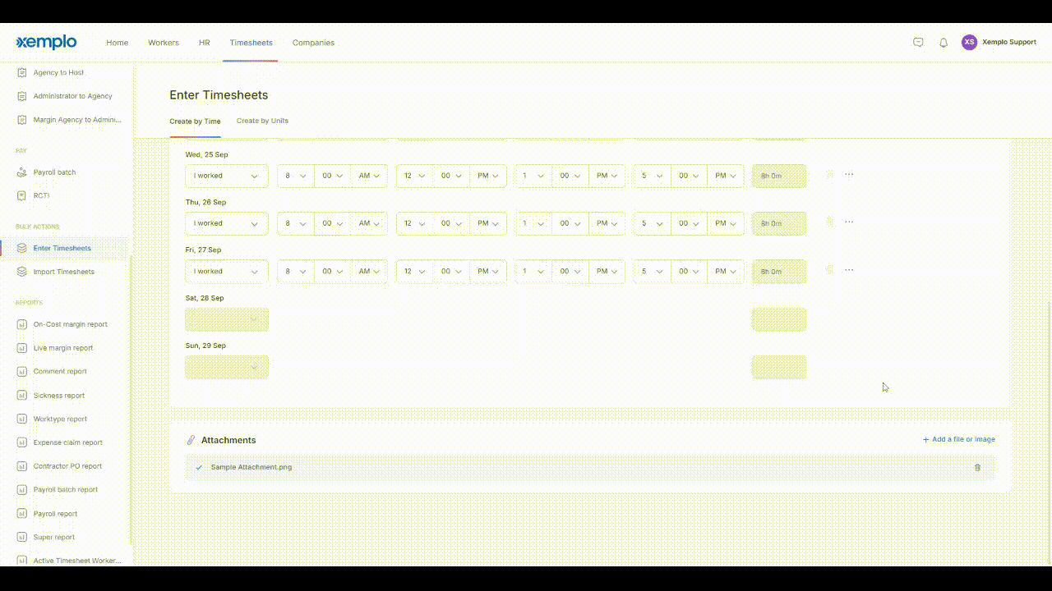This screenshot has width=1052, height=591.
Task: Open the break end '1' dropdown on Thu, 26 Sep
Action: (x=533, y=223)
